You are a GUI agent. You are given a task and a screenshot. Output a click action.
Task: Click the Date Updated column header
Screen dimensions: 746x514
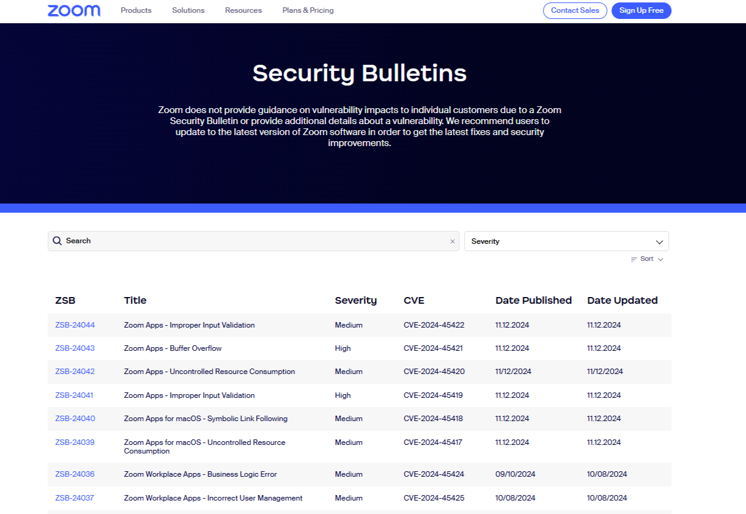(x=622, y=300)
